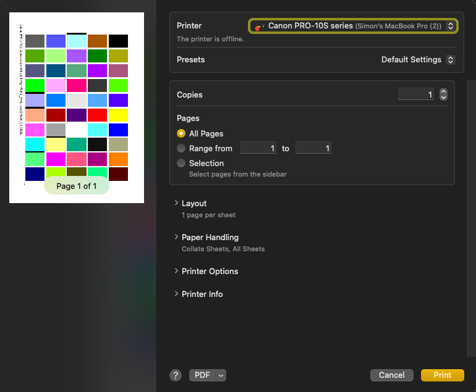Image resolution: width=476 pixels, height=392 pixels.
Task: Open the PDF dropdown arrow
Action: 221,375
